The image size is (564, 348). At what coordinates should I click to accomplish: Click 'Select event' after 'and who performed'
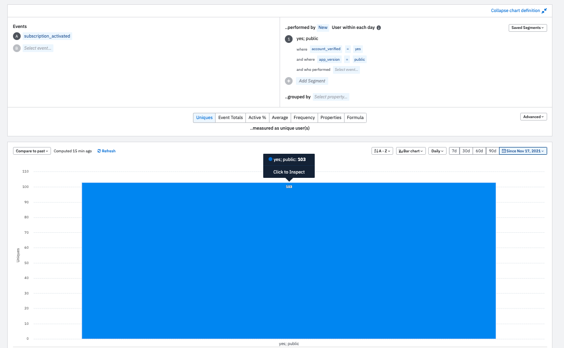[346, 70]
